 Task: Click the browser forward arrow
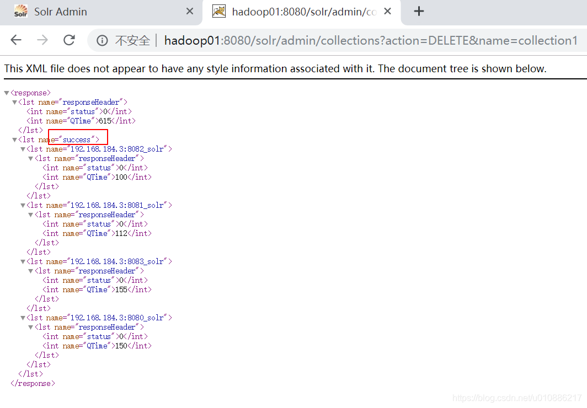click(42, 40)
